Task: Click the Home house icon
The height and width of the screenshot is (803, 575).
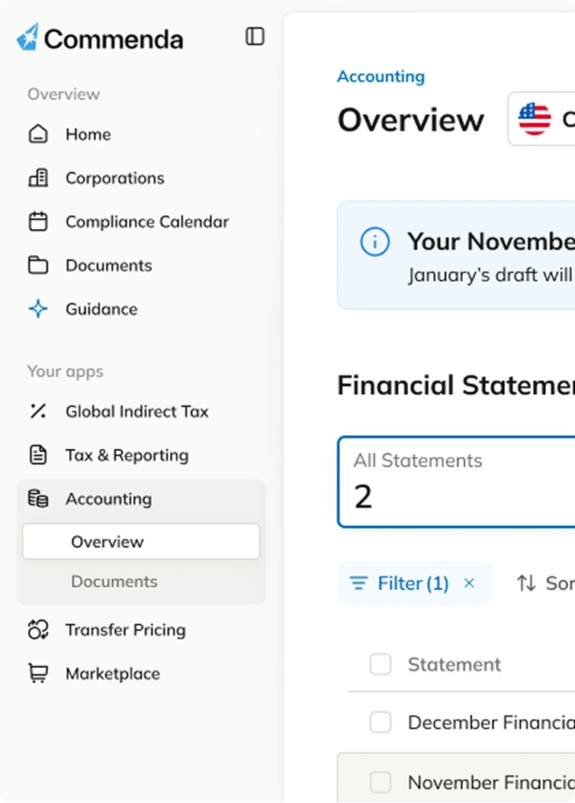Action: 38,134
